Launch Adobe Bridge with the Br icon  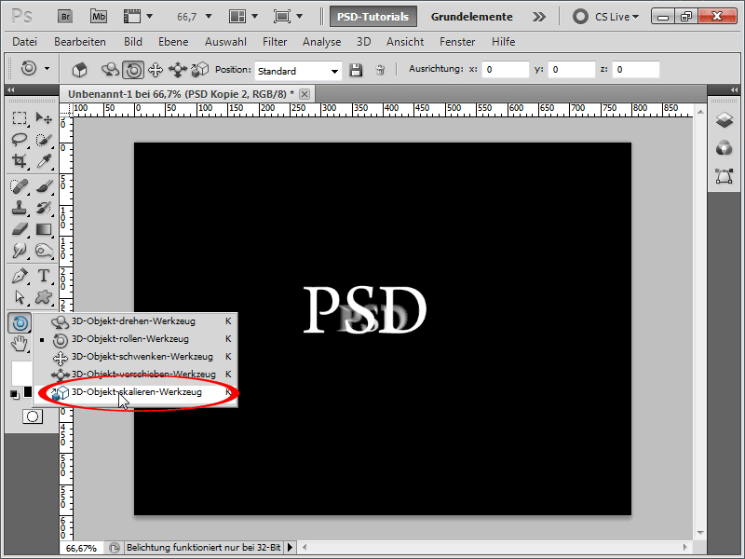tap(65, 17)
